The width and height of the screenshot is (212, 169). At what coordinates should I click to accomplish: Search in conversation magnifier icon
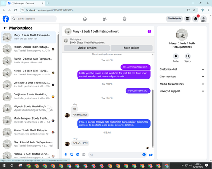pyautogui.click(x=187, y=56)
